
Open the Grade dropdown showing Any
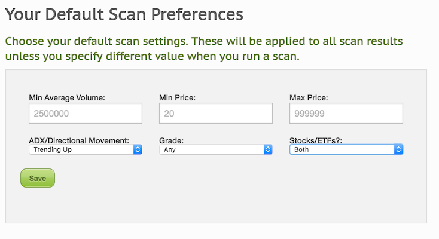coord(215,149)
